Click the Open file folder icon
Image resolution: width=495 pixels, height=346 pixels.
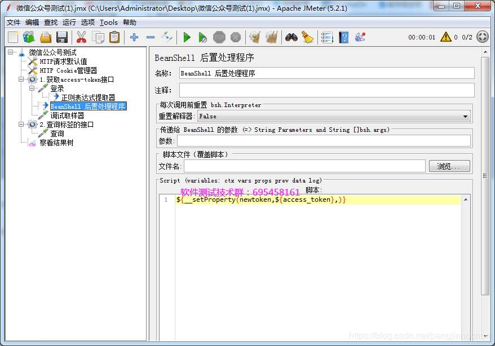(46, 37)
